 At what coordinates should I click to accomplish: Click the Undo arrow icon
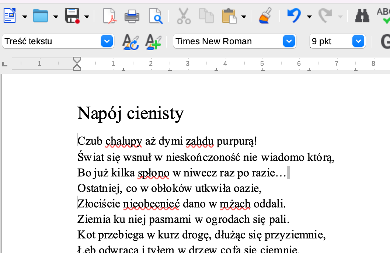click(294, 15)
